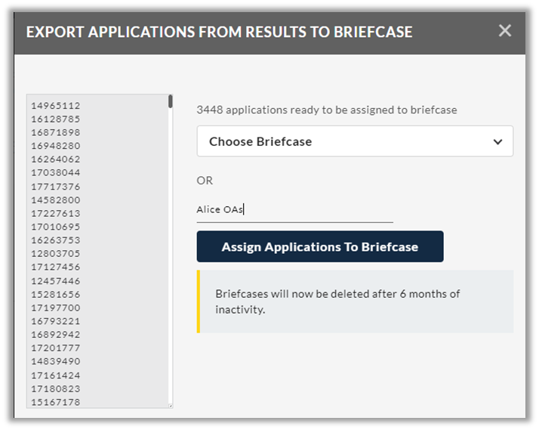Viewport: 539px width, 430px height.
Task: Focus the new briefcase name field with Alice OAs
Action: pos(294,210)
